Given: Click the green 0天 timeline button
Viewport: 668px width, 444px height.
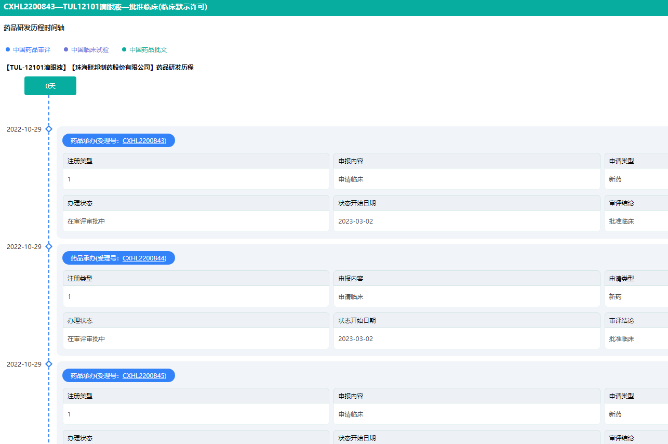Looking at the screenshot, I should click(50, 86).
